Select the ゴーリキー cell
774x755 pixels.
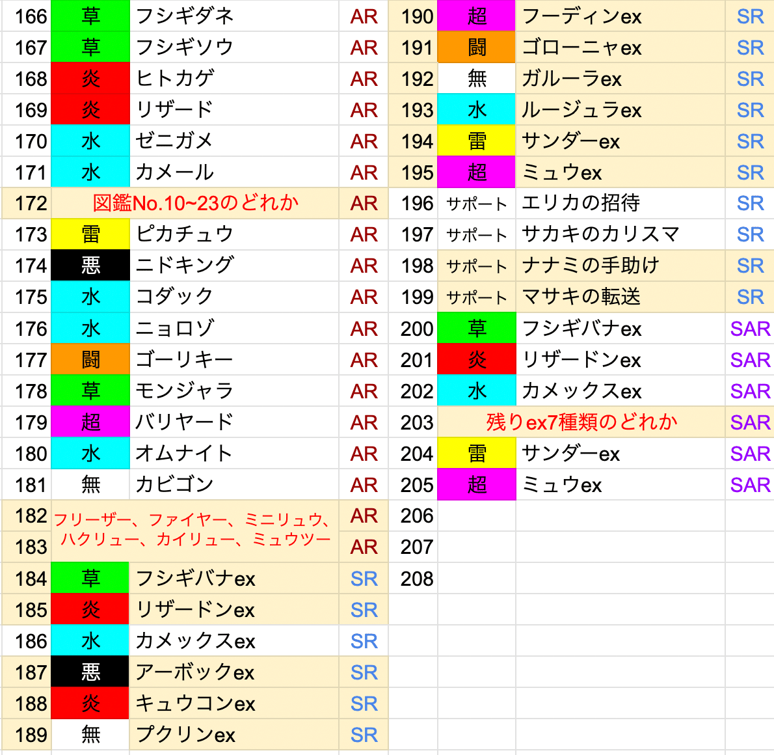pyautogui.click(x=234, y=360)
